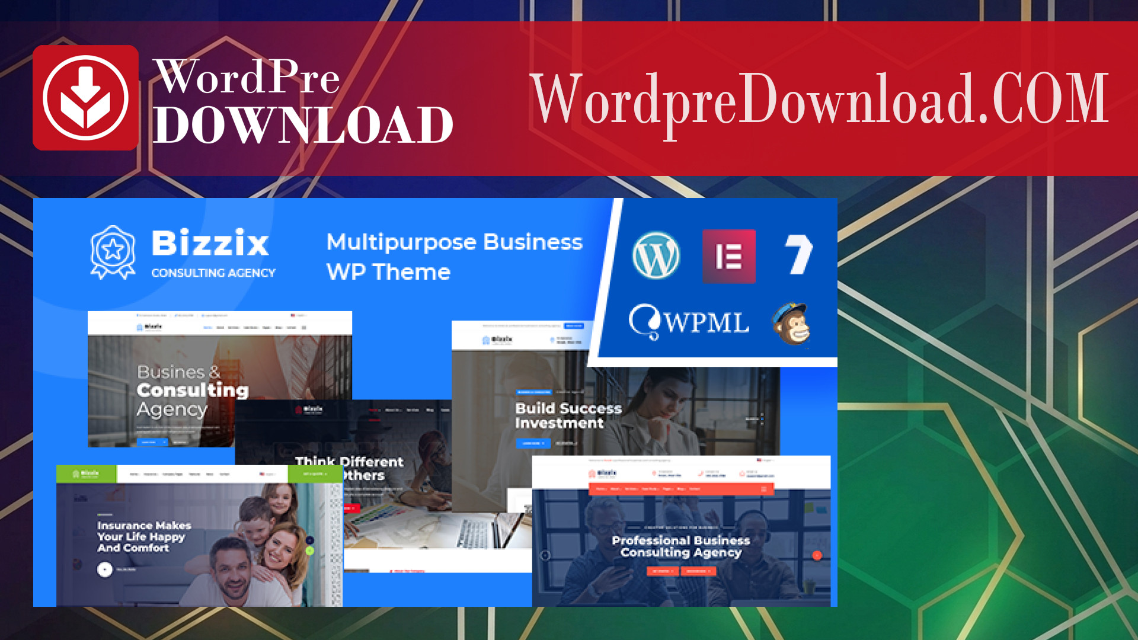The height and width of the screenshot is (640, 1138).
Task: Open the Professional Business Consulting Agency preview
Action: click(x=681, y=531)
